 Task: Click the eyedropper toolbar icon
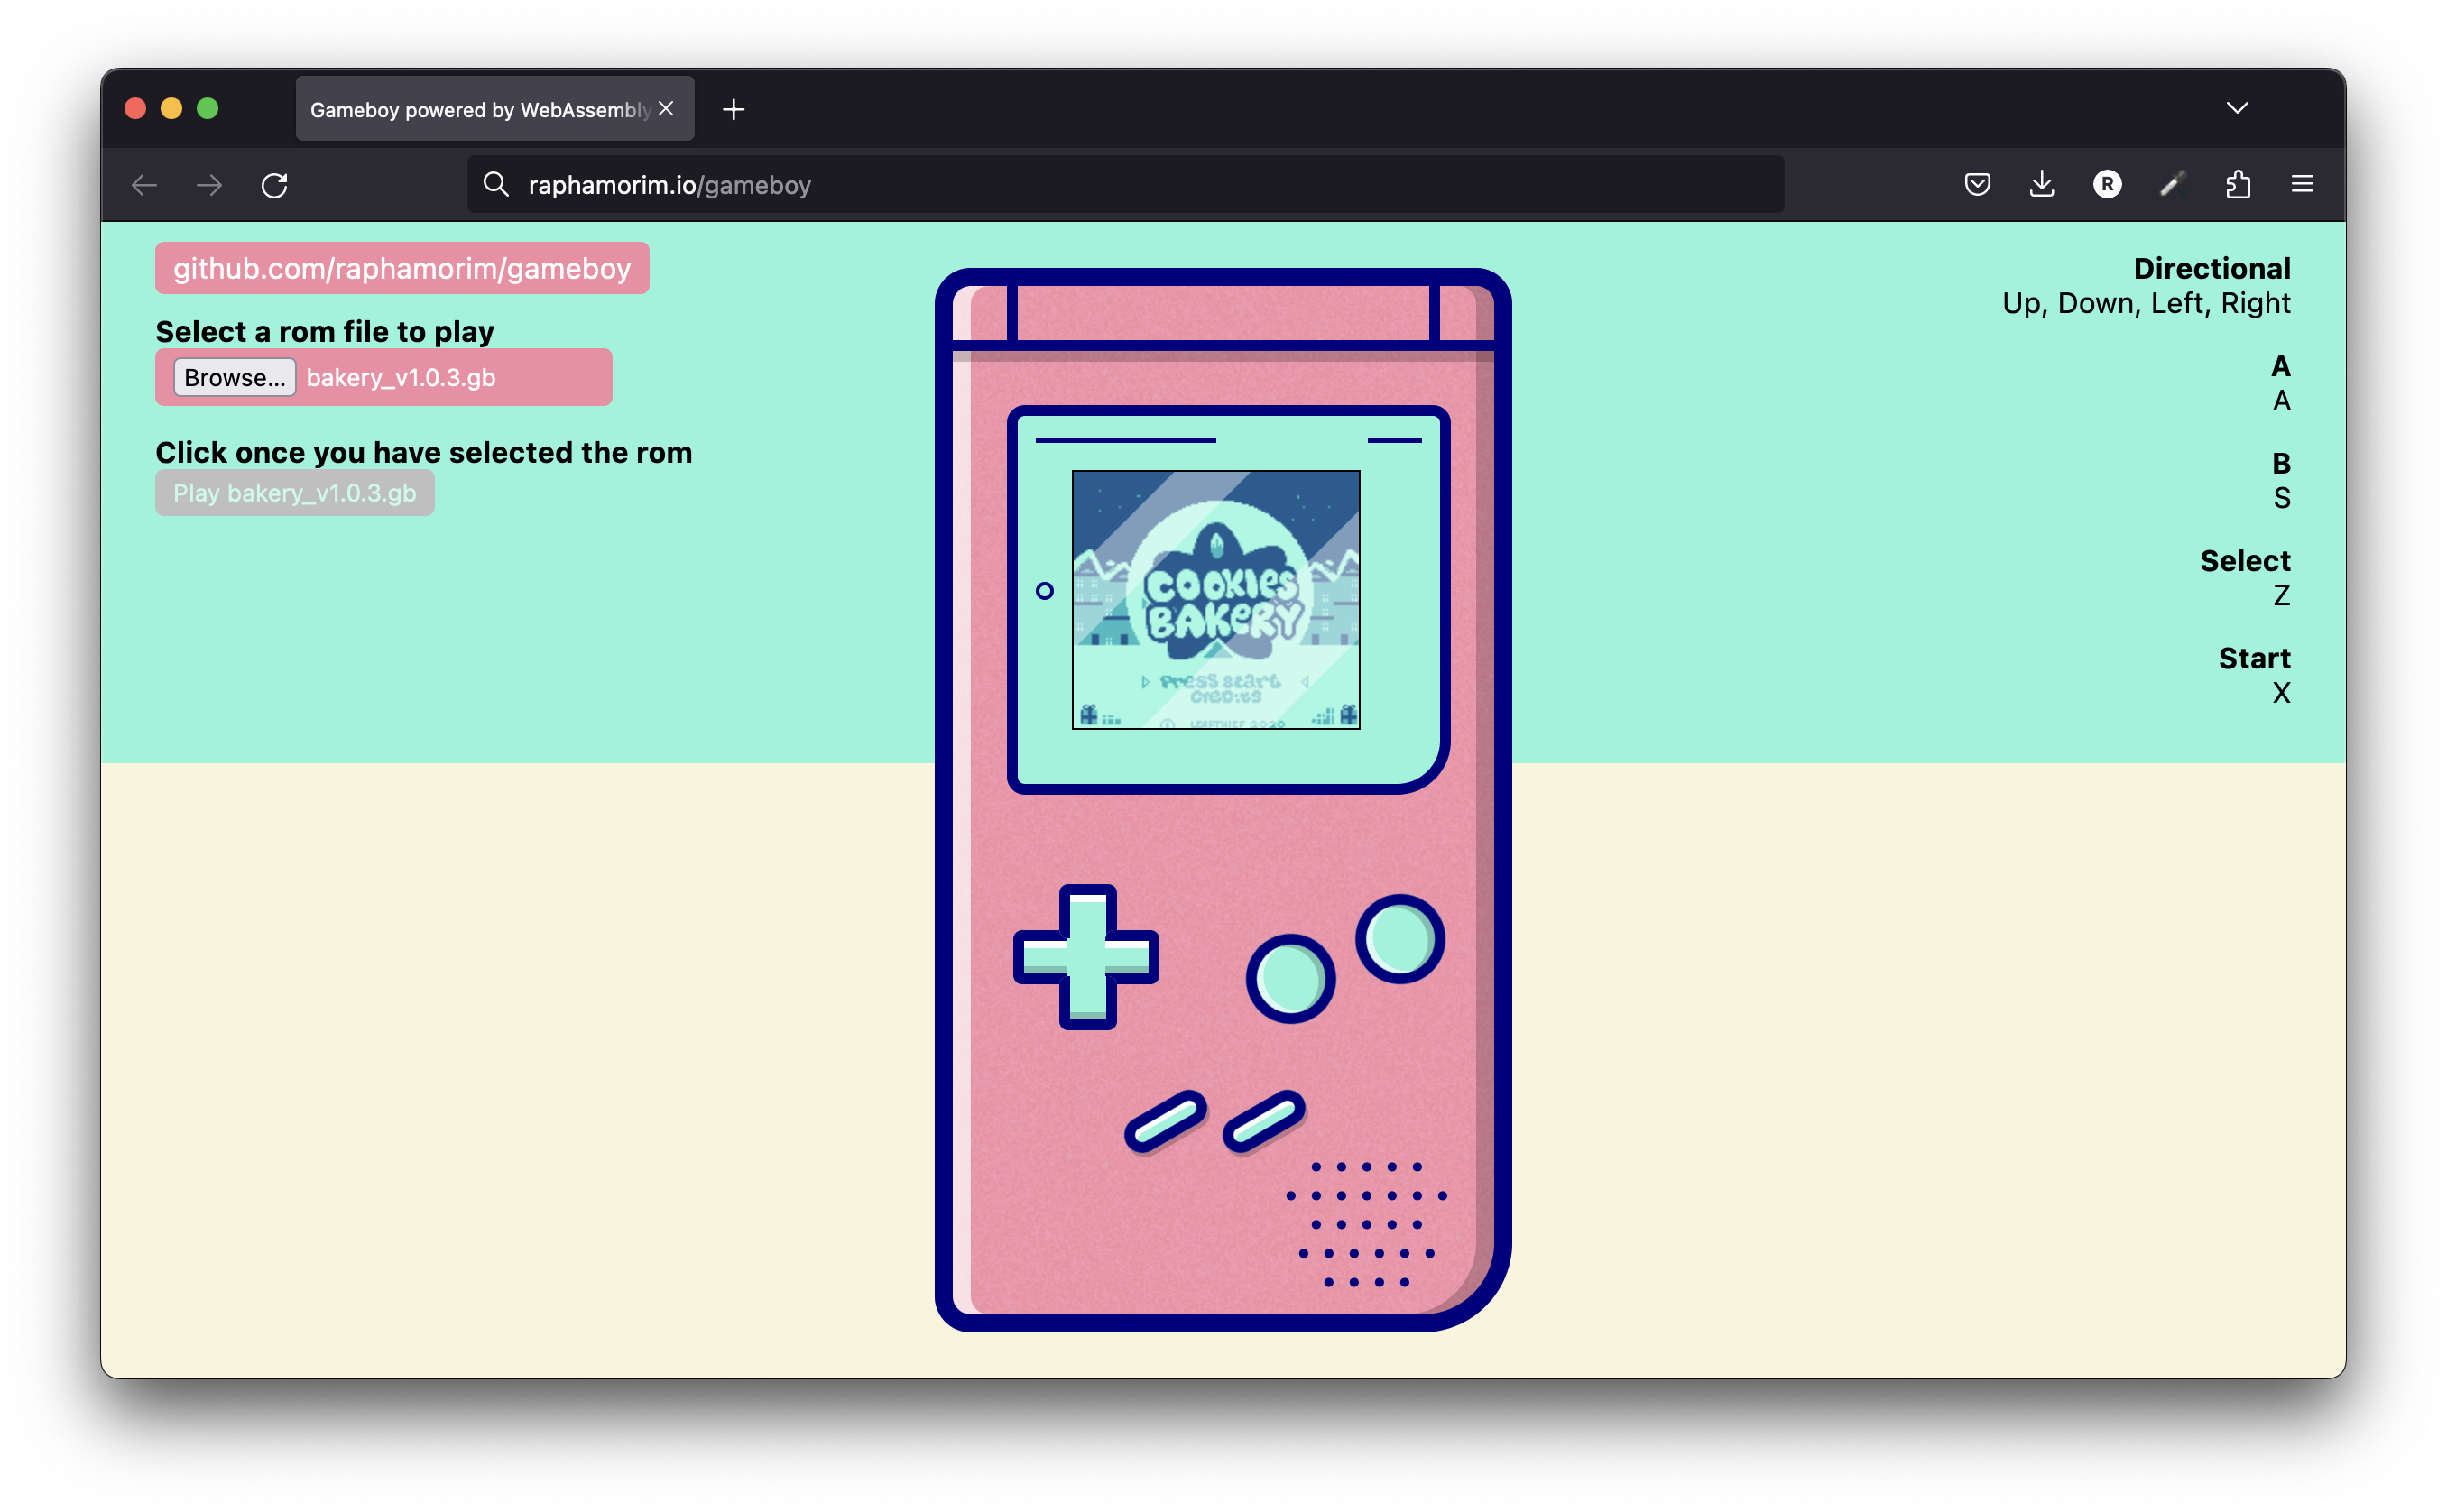(2172, 184)
